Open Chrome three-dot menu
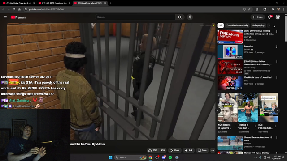The image size is (287, 161). pyautogui.click(x=284, y=9)
